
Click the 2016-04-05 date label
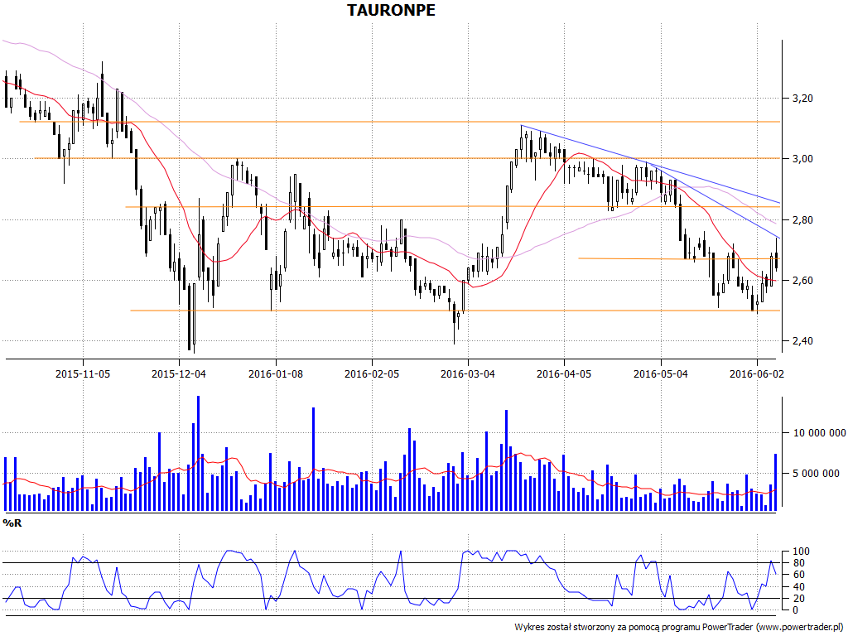pos(564,373)
